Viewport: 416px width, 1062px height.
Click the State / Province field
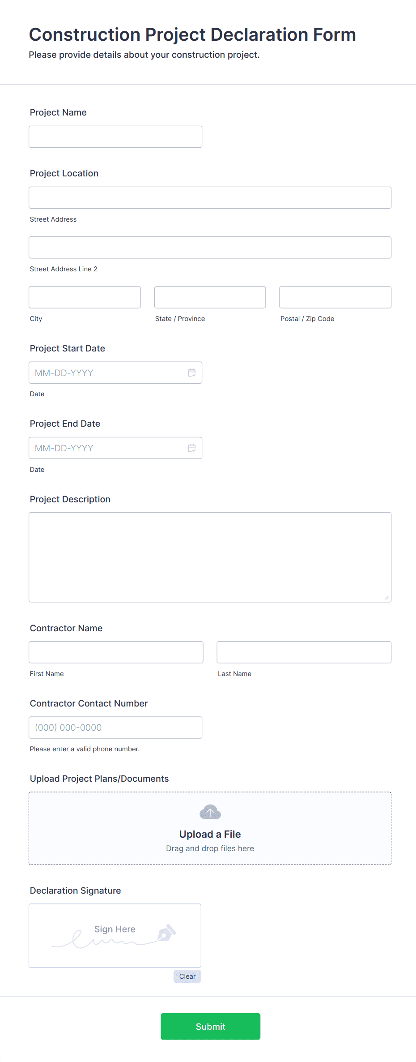[x=209, y=297]
